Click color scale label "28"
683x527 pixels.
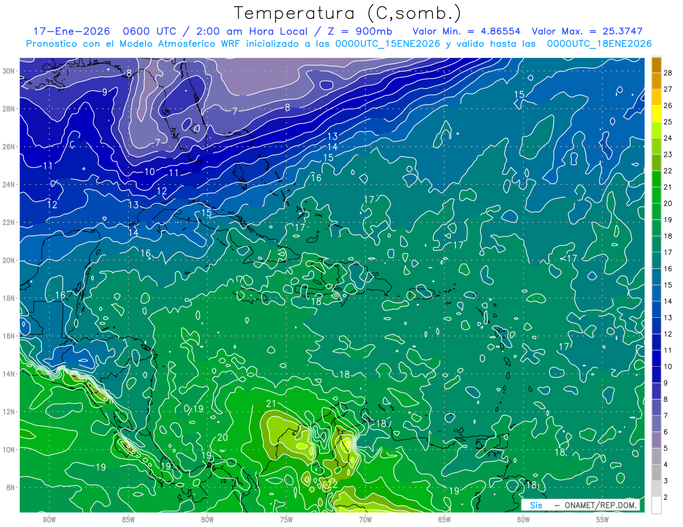668,72
